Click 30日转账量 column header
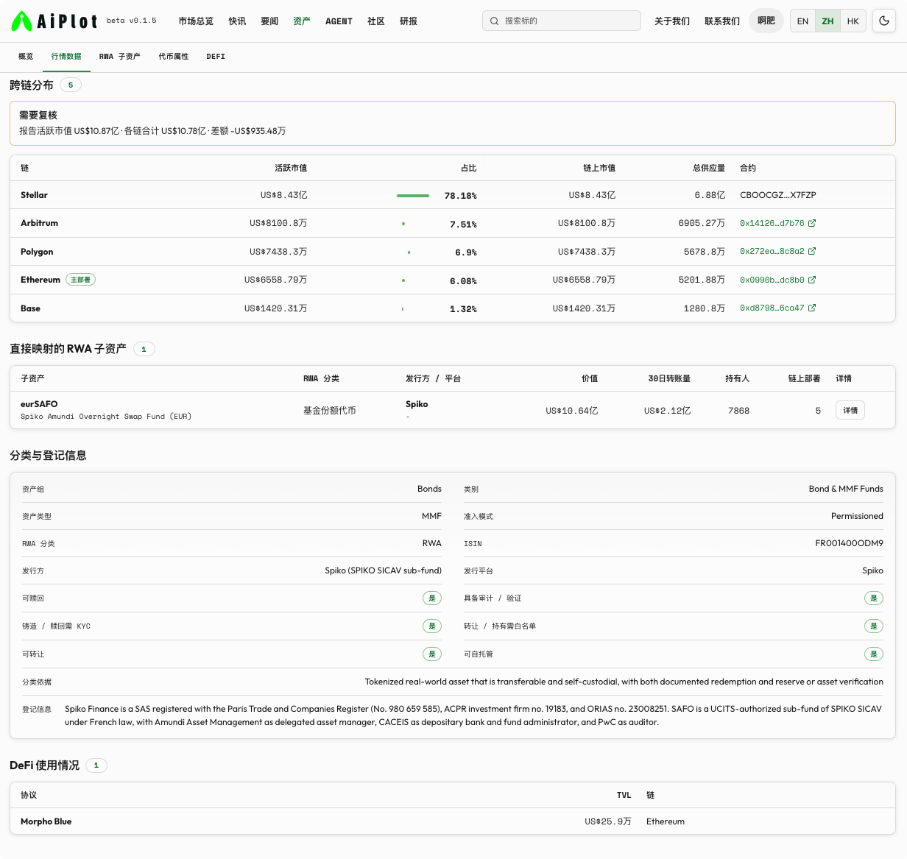The width and height of the screenshot is (907, 859). click(669, 378)
